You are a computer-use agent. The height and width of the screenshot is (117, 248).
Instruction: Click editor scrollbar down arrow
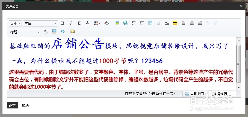click(x=239, y=88)
